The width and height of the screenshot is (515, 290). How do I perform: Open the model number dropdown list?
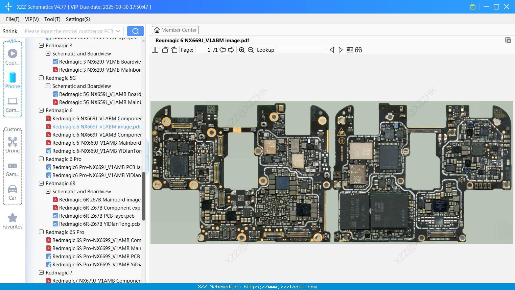pyautogui.click(x=119, y=31)
